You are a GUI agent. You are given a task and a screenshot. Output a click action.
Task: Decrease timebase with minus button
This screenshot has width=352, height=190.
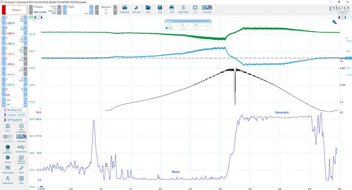31,10
